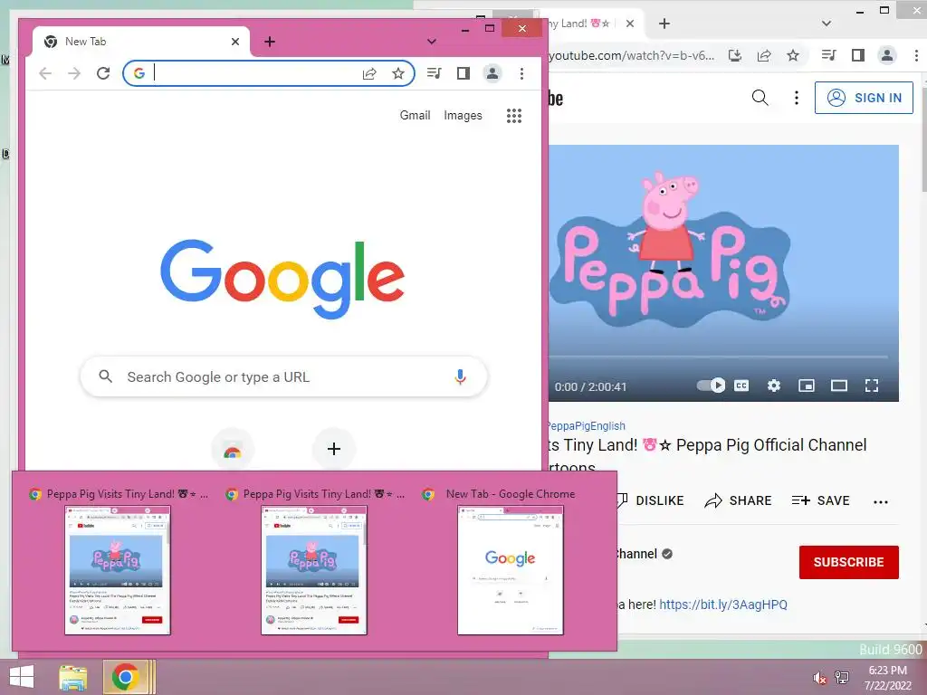Click YouTube window URL field
The width and height of the screenshot is (927, 695).
click(631, 55)
